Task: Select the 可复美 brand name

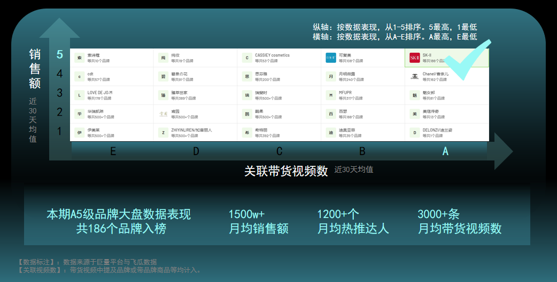Action: pos(345,55)
